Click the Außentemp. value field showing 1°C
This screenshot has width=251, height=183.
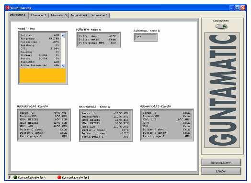(x=146, y=37)
